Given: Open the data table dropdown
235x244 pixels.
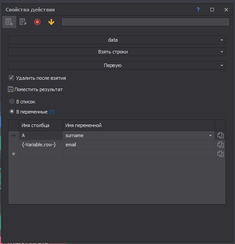Looking at the screenshot, I should 117,40.
